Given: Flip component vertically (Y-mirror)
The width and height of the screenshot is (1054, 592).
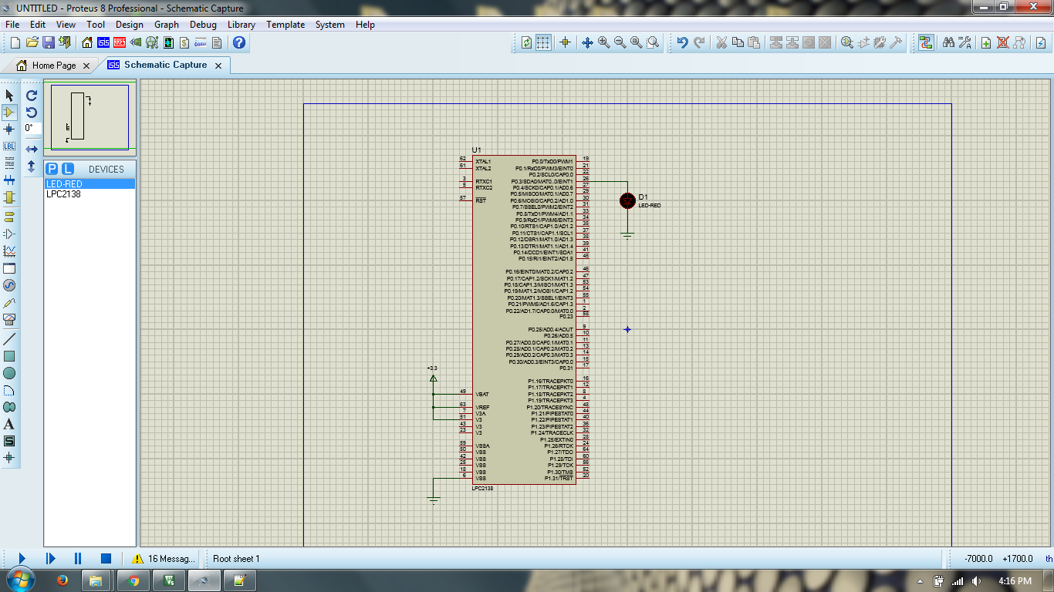Looking at the screenshot, I should tap(32, 166).
